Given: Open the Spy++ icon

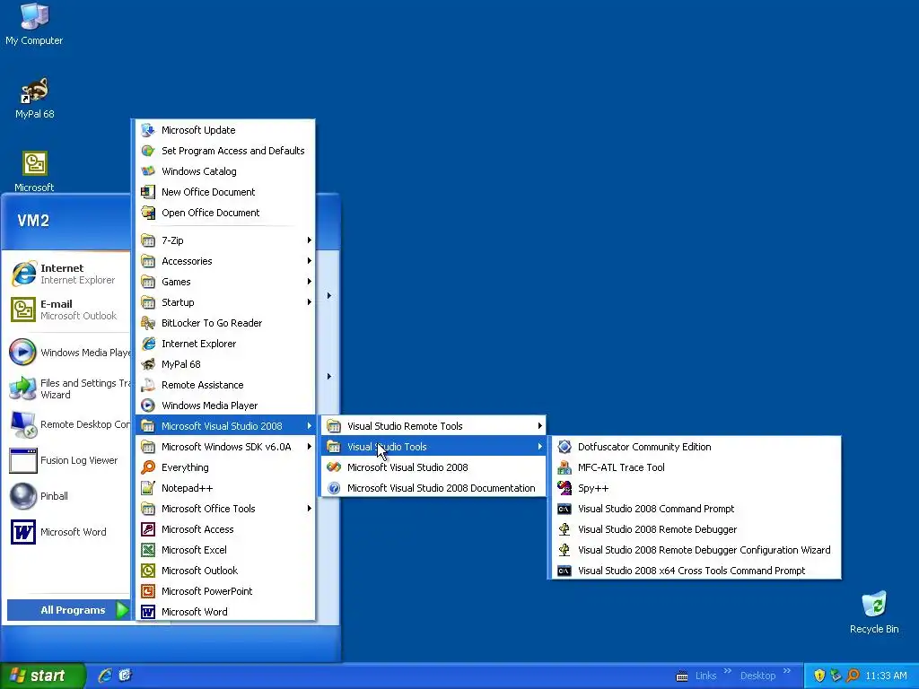Looking at the screenshot, I should pos(565,487).
